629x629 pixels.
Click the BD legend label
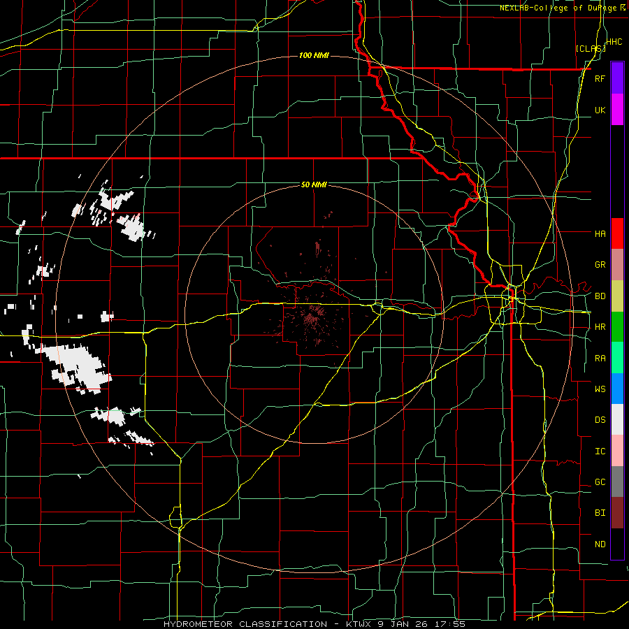pos(600,296)
